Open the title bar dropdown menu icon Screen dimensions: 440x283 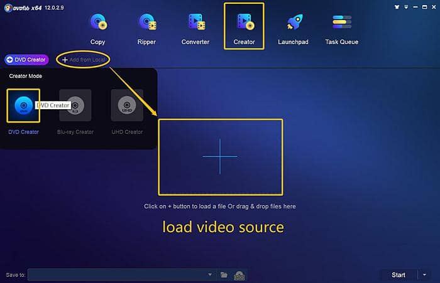click(406, 7)
